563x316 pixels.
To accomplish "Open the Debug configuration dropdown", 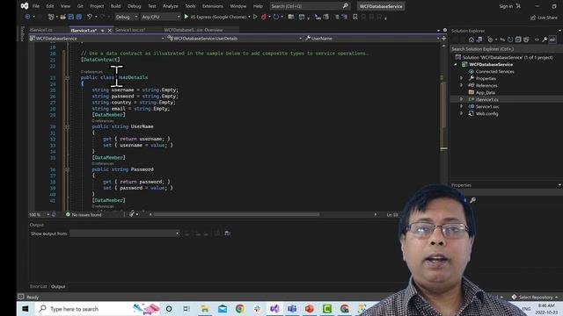I will [x=127, y=17].
